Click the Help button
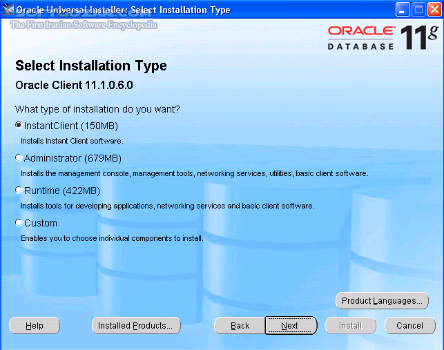This screenshot has height=350, width=444. click(x=35, y=326)
